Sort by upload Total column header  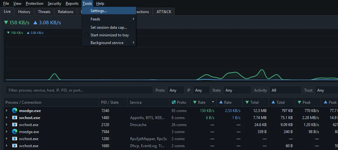282,102
